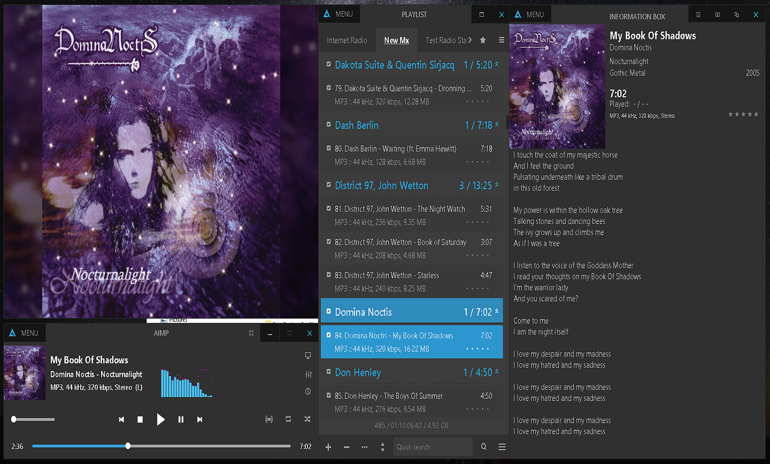
Task: Skip to the previous track
Action: point(122,420)
